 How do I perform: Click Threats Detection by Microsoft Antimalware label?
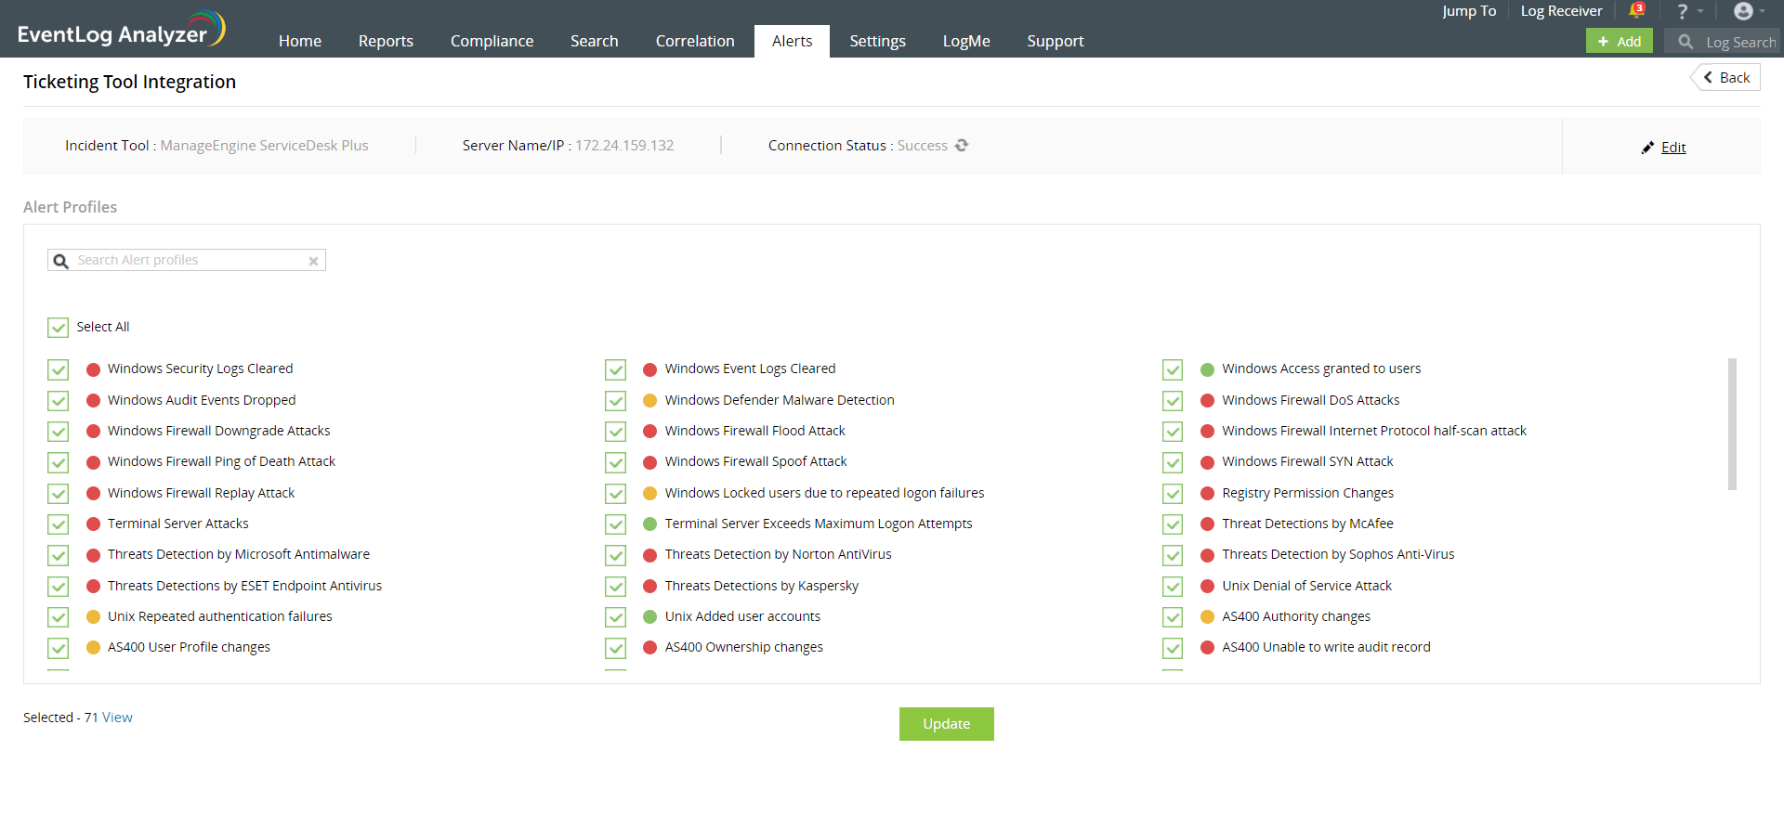238,554
